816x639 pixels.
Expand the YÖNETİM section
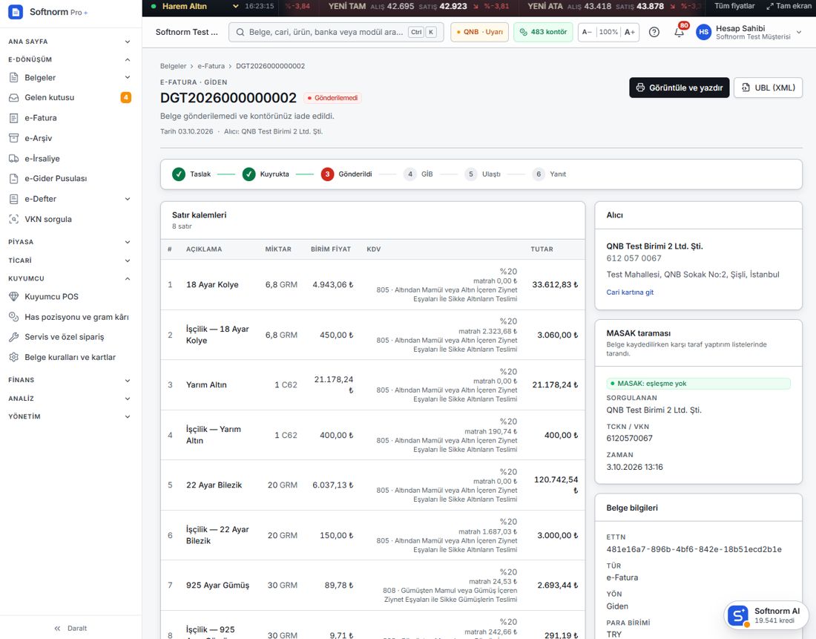pyautogui.click(x=70, y=416)
